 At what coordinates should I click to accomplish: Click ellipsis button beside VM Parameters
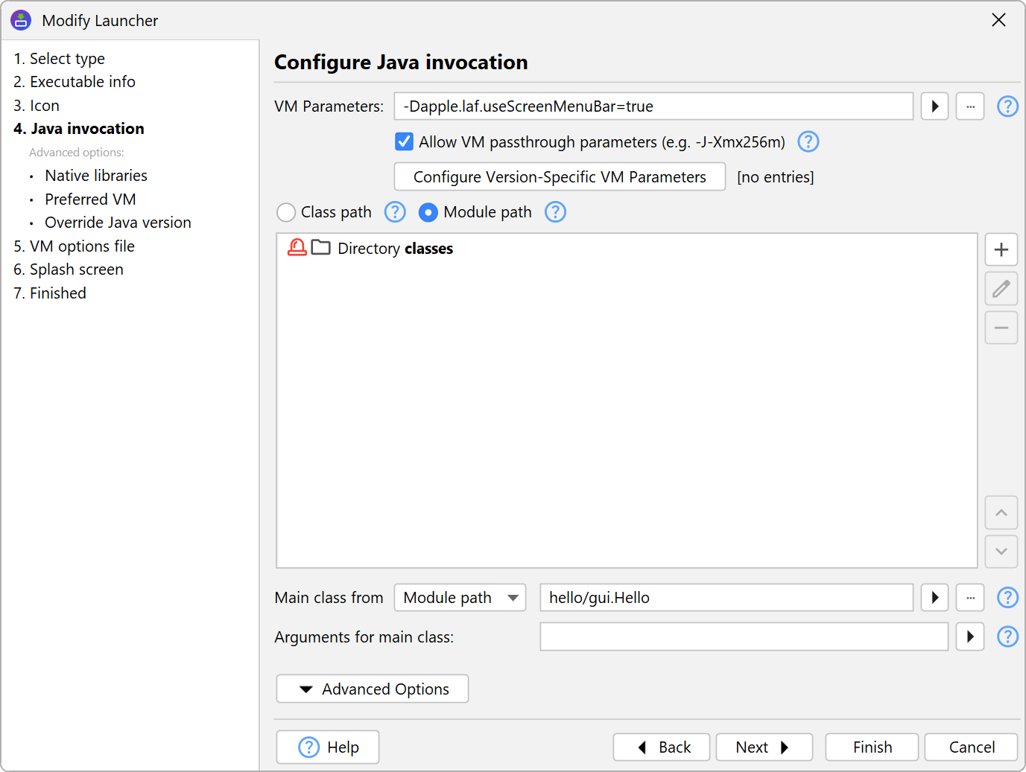click(970, 106)
